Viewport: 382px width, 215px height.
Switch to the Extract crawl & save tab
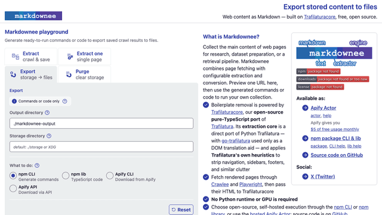tap(31, 57)
